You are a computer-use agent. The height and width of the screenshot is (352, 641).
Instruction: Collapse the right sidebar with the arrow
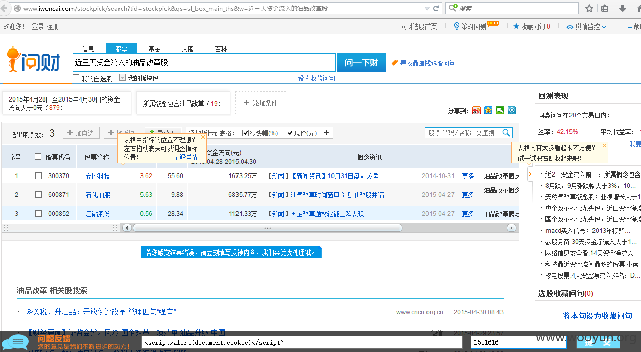530,174
